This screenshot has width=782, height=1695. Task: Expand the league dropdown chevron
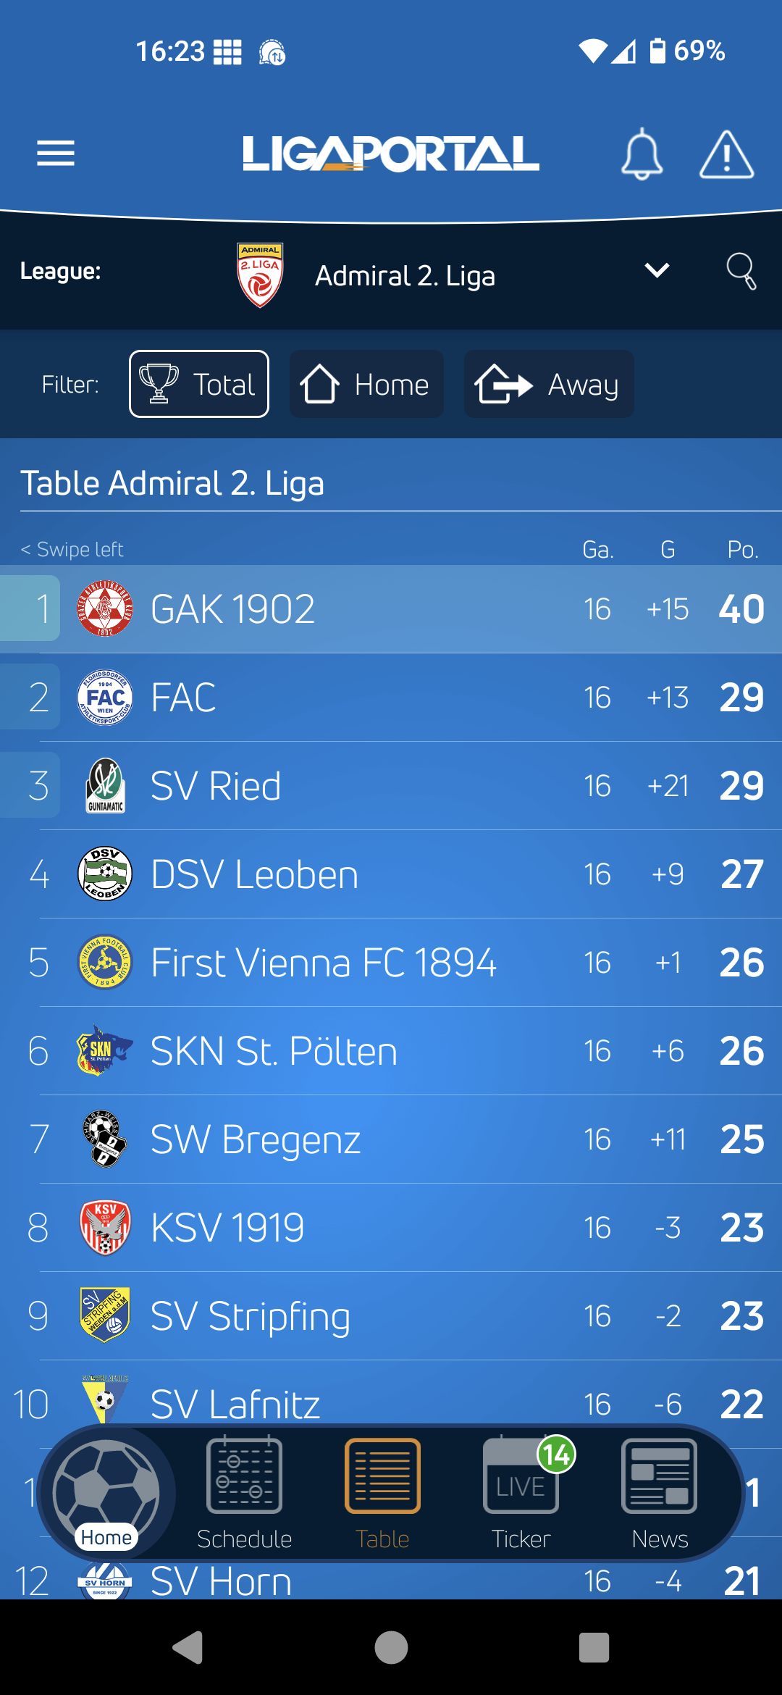[x=657, y=271]
